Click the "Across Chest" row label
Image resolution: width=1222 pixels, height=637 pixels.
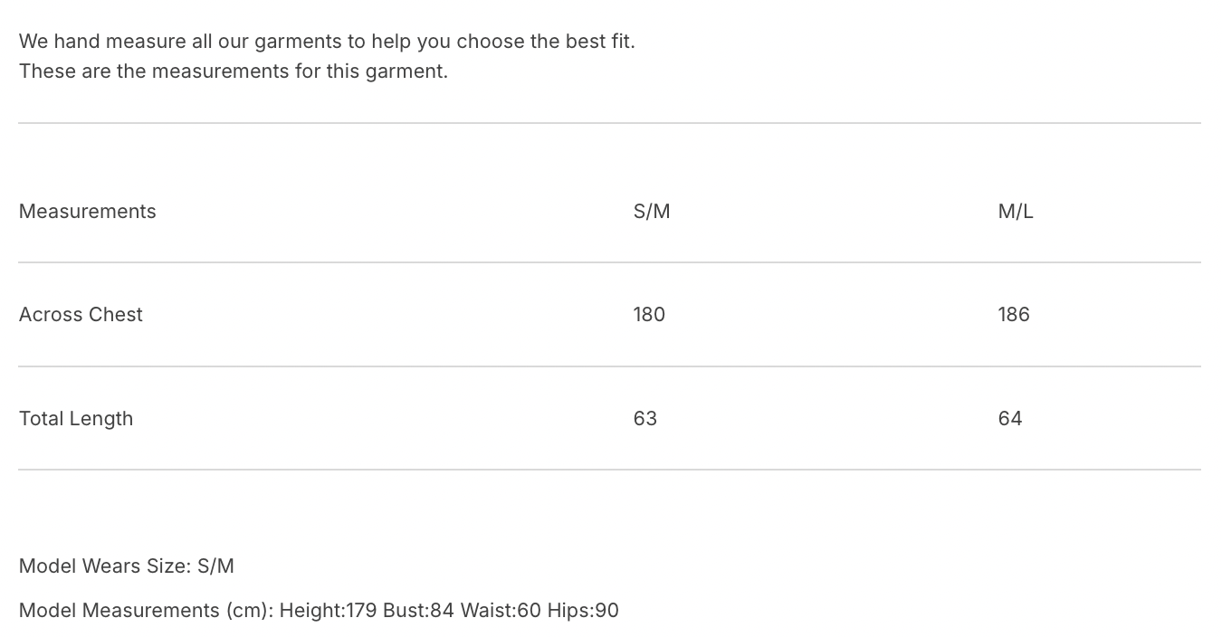(81, 315)
